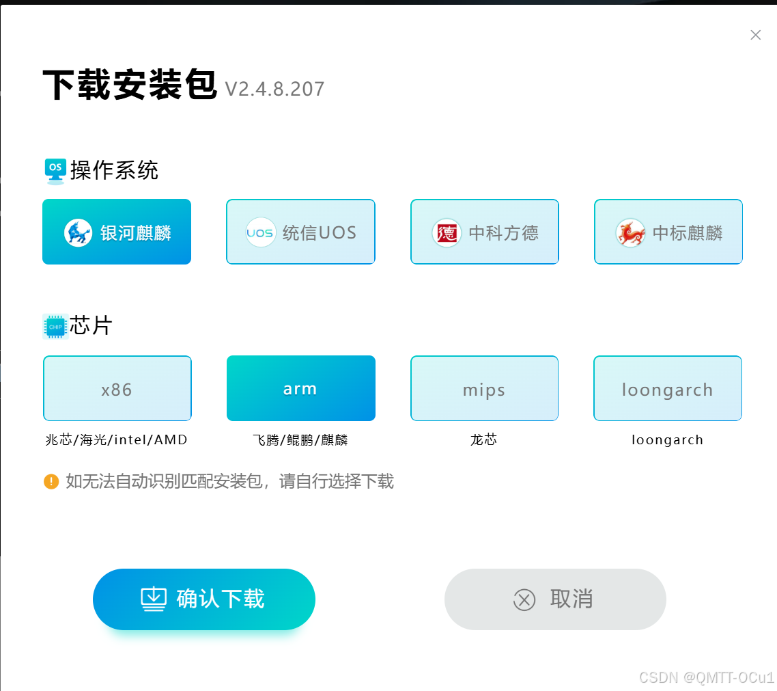Click the 芯片 section heading
This screenshot has height=691, width=777.
pos(91,326)
